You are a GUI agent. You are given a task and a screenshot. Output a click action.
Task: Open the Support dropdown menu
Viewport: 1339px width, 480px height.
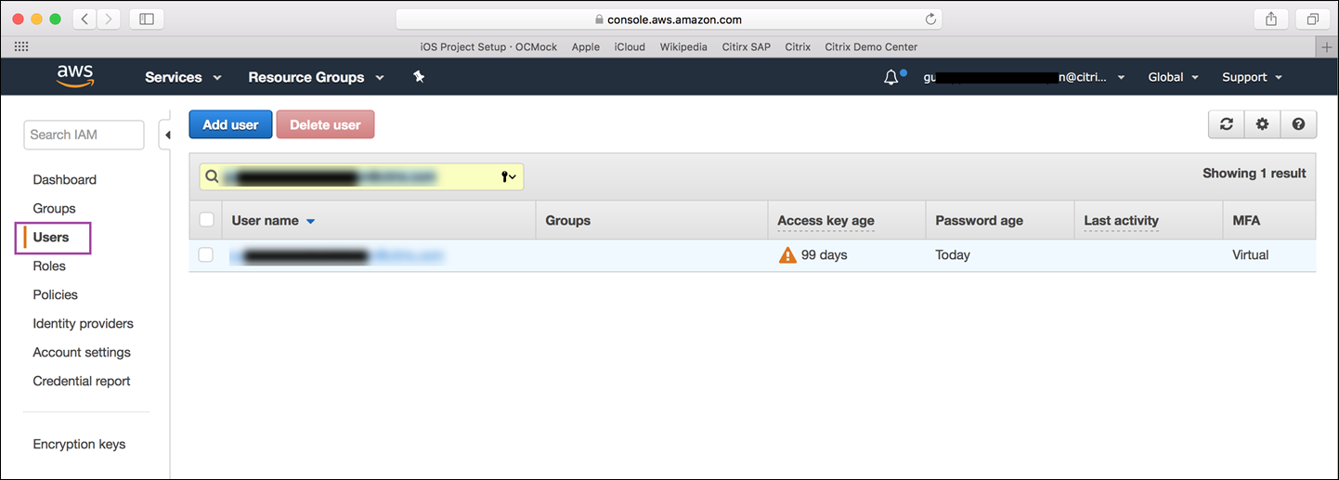[1252, 77]
